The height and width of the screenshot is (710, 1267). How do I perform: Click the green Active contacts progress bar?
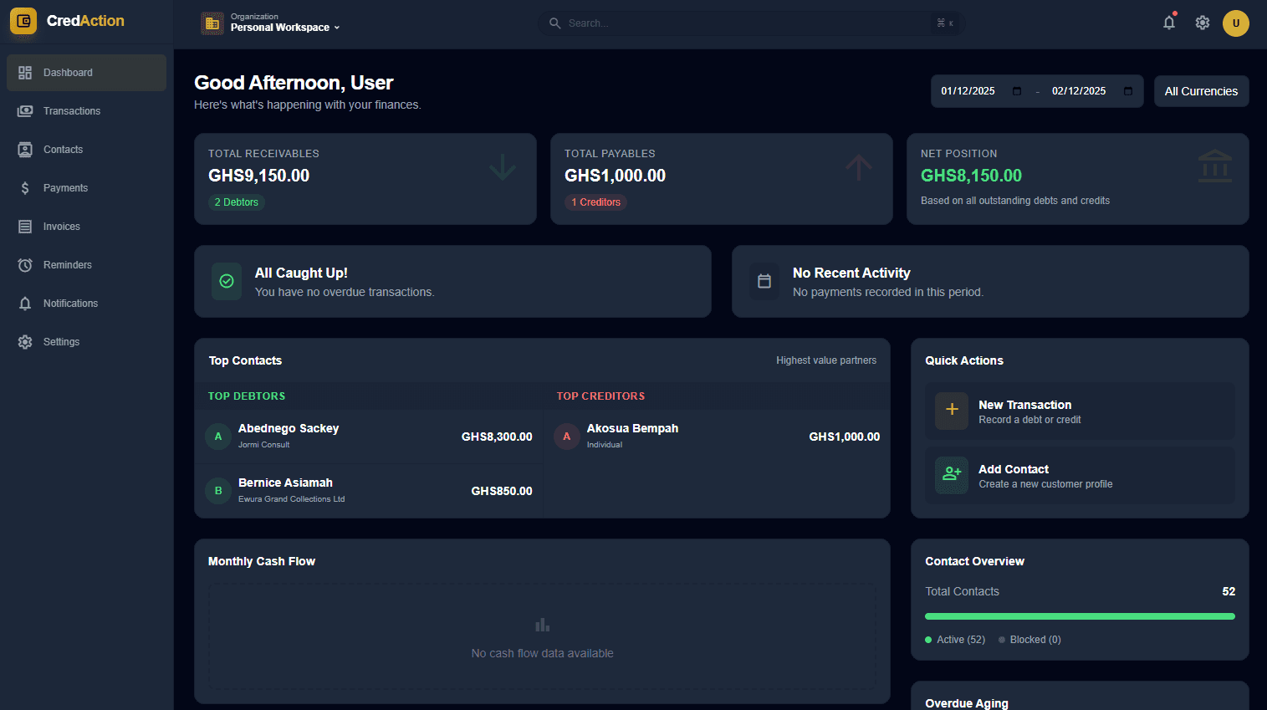(x=1079, y=616)
